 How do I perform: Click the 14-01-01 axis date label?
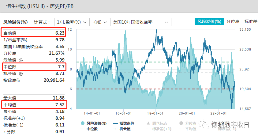point(92,113)
